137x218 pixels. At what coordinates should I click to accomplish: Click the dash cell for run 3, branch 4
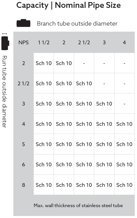(124, 104)
